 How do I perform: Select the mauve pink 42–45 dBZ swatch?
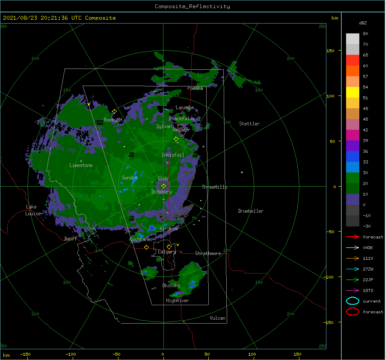click(352, 125)
